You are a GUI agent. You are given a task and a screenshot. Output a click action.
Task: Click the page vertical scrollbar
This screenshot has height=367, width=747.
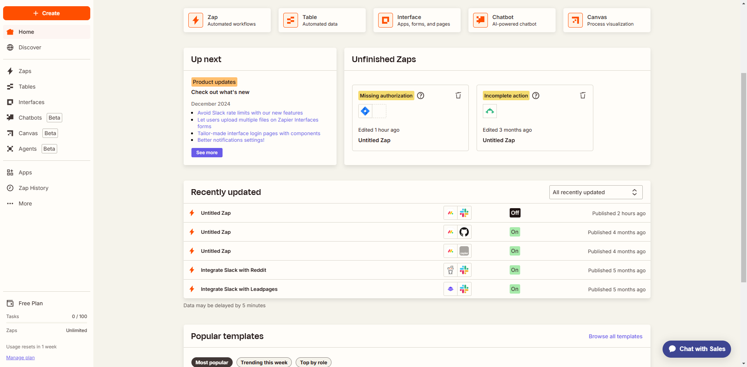(x=743, y=177)
